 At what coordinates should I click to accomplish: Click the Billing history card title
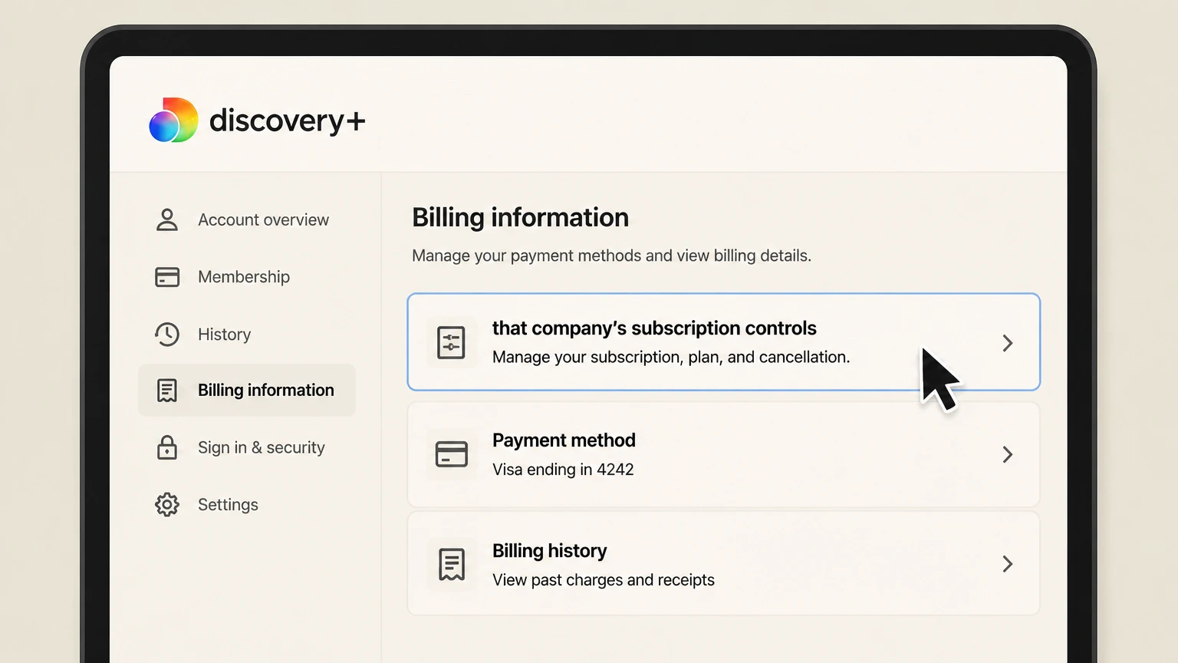[x=549, y=551]
